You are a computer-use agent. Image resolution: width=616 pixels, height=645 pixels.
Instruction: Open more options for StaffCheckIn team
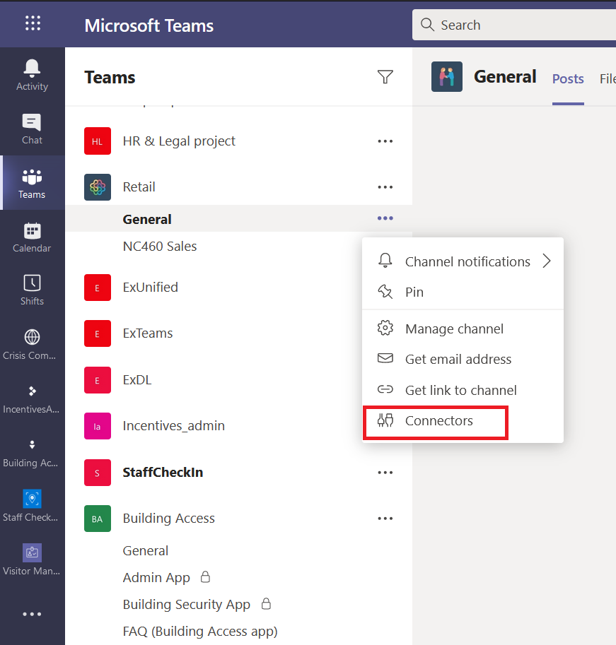tap(385, 472)
